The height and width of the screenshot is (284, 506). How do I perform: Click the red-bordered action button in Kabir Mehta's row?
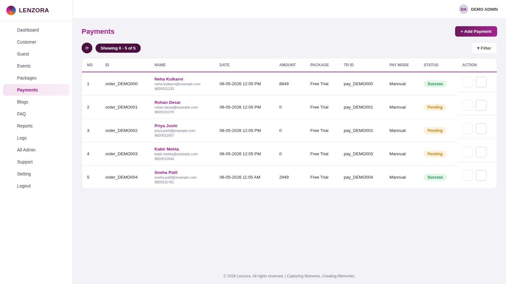tap(481, 152)
